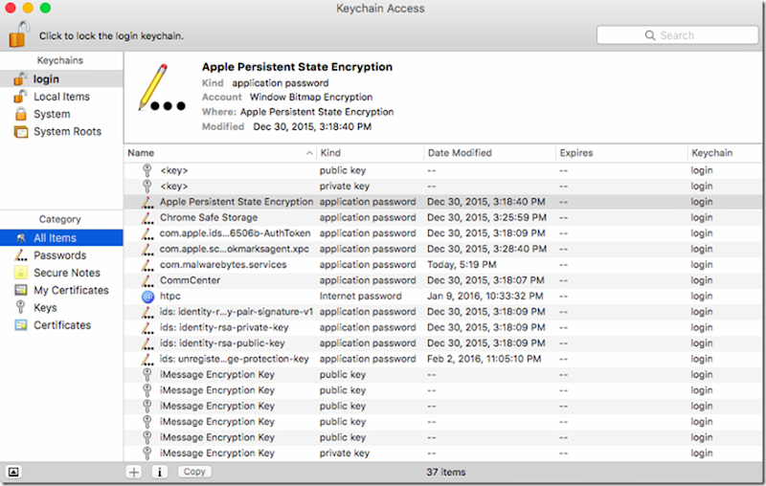Select the Local Items keychain
This screenshot has height=486, width=766.
61,97
